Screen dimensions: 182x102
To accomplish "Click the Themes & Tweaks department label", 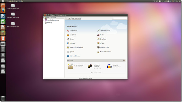I will click(x=106, y=52).
